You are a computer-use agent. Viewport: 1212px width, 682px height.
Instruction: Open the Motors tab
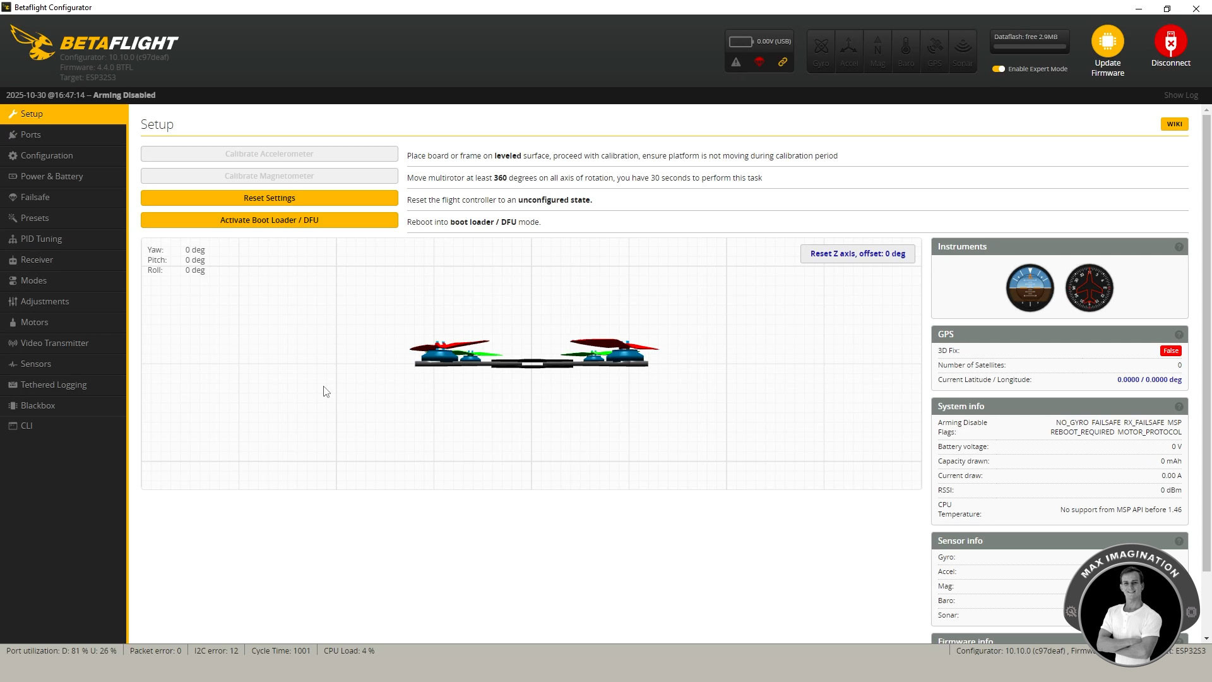[34, 322]
